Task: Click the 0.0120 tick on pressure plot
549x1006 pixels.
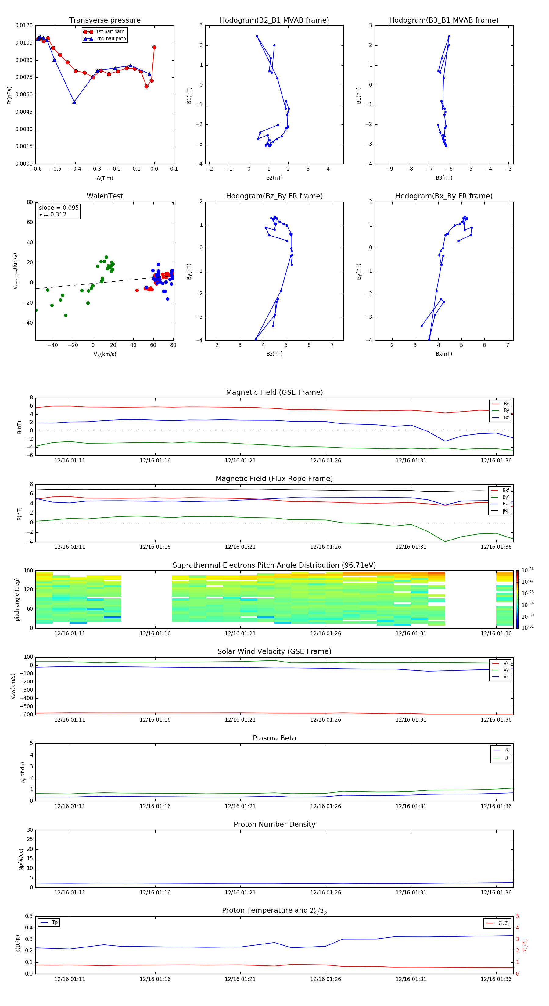Action: 24,25
